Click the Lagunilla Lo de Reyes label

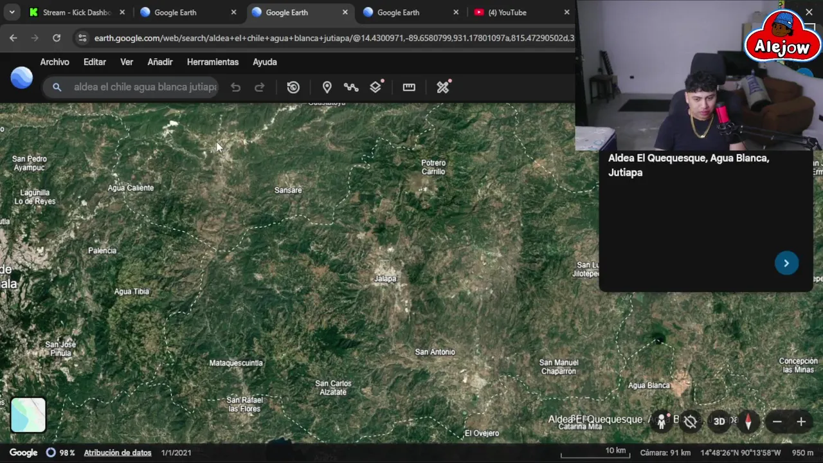(35, 197)
